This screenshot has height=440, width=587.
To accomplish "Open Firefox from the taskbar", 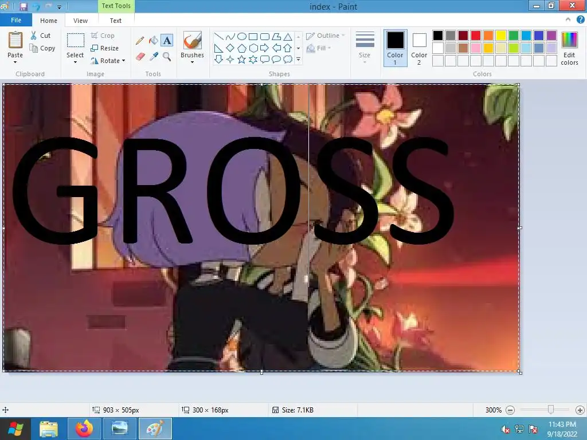I will 84,429.
